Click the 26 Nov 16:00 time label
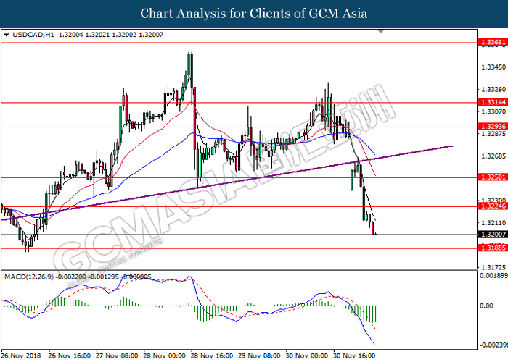This screenshot has width=508, height=362. pyautogui.click(x=70, y=356)
